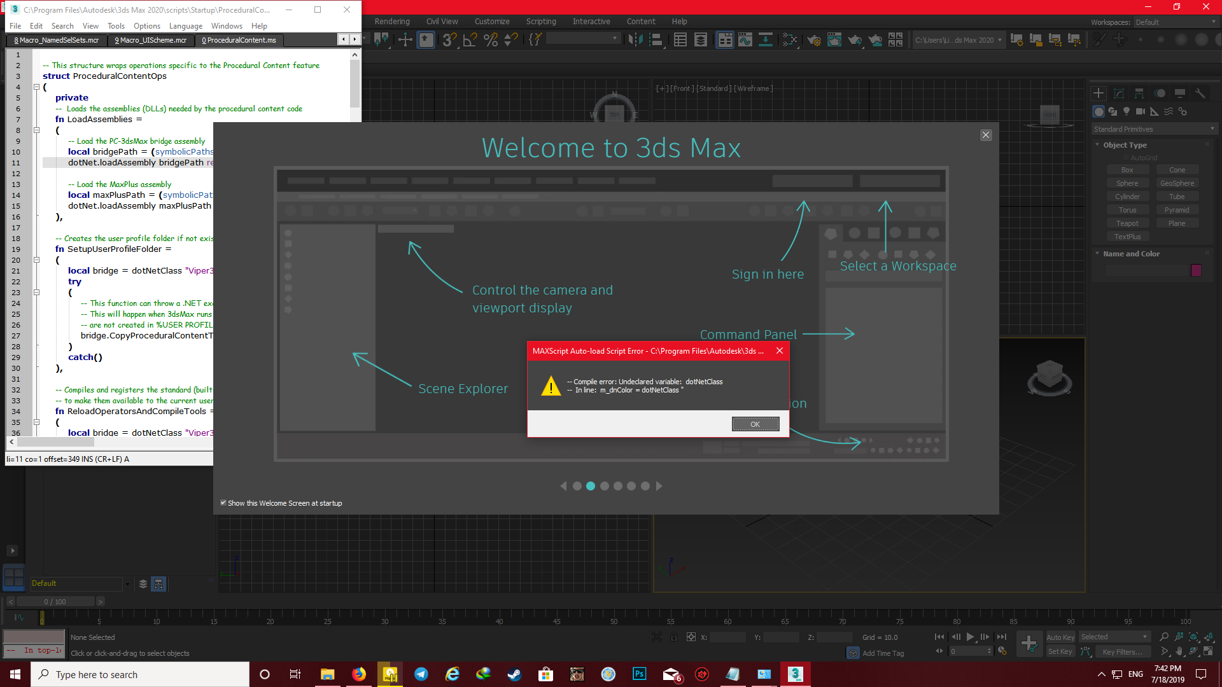Toggle the Ribbon display button
This screenshot has height=687, width=1222.
[x=725, y=40]
